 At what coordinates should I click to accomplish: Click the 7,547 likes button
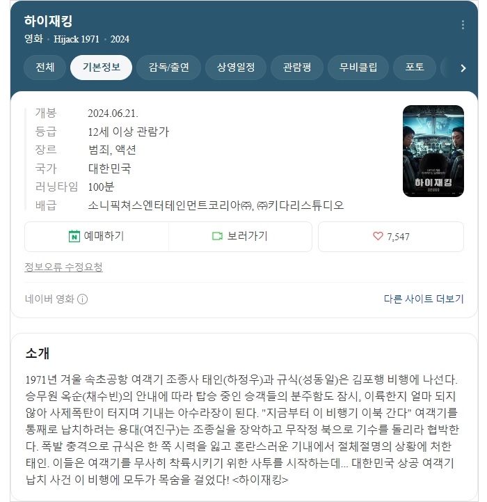point(391,237)
